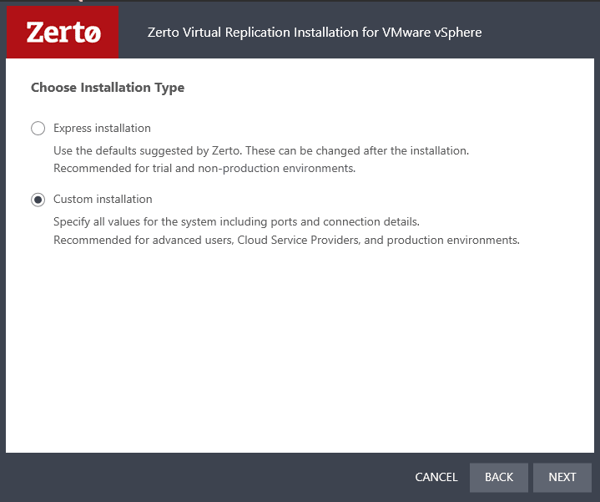Screen dimensions: 600x502
Task: Click the Express installation label text
Action: (x=102, y=129)
